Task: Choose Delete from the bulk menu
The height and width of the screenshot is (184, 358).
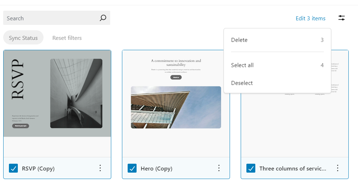Action: (239, 40)
